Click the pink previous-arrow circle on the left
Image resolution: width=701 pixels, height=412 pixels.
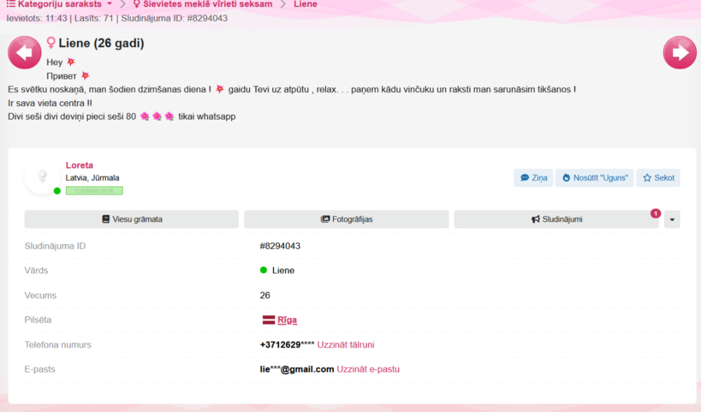(x=24, y=52)
